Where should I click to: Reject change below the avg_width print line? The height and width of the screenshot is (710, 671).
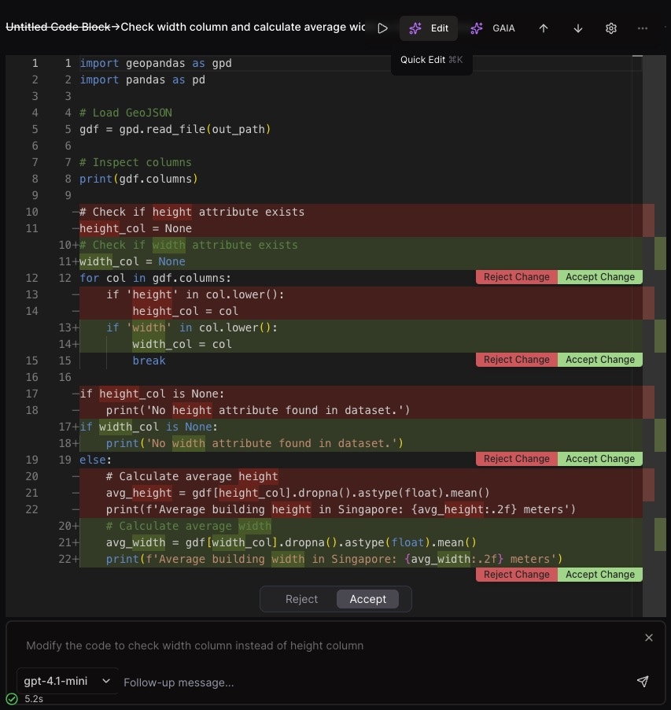tap(517, 574)
